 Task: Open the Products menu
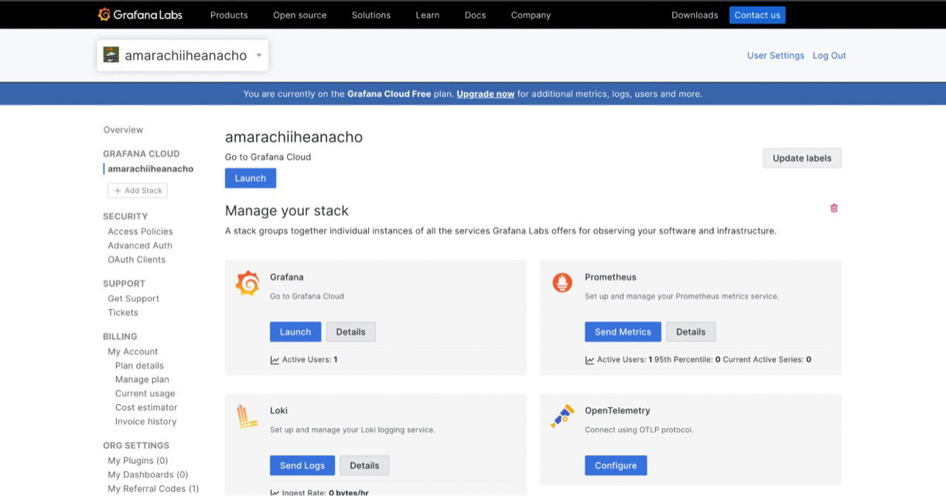pyautogui.click(x=229, y=15)
